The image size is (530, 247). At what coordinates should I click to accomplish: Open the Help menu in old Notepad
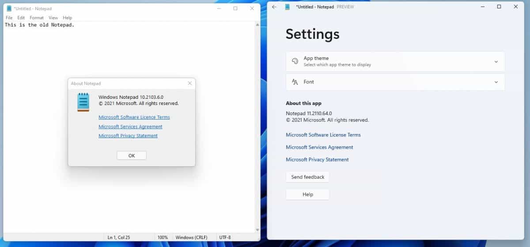point(67,18)
